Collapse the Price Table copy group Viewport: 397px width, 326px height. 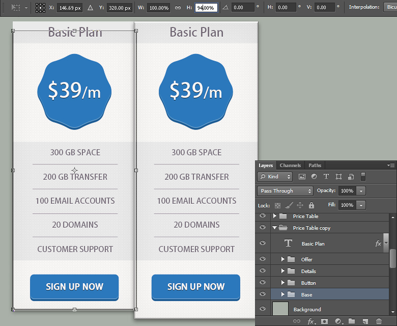pyautogui.click(x=275, y=228)
